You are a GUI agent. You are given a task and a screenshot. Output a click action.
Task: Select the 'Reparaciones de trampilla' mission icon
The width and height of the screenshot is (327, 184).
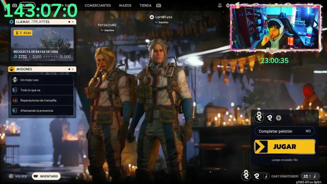(15, 100)
